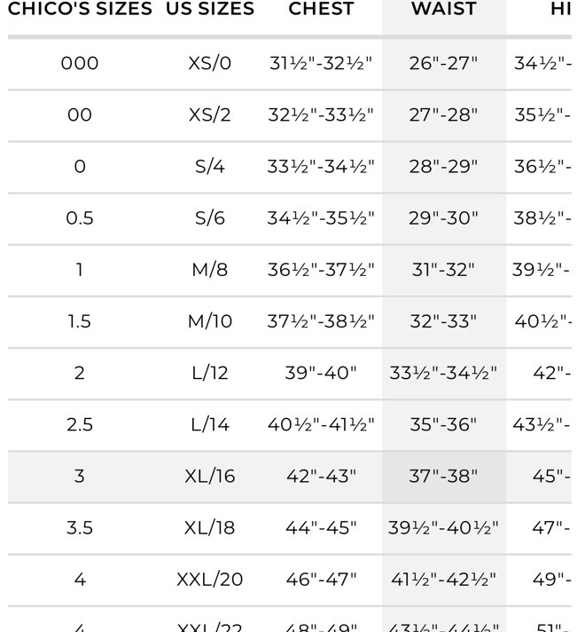Click the US SIZES column header
The height and width of the screenshot is (632, 585).
point(210,10)
